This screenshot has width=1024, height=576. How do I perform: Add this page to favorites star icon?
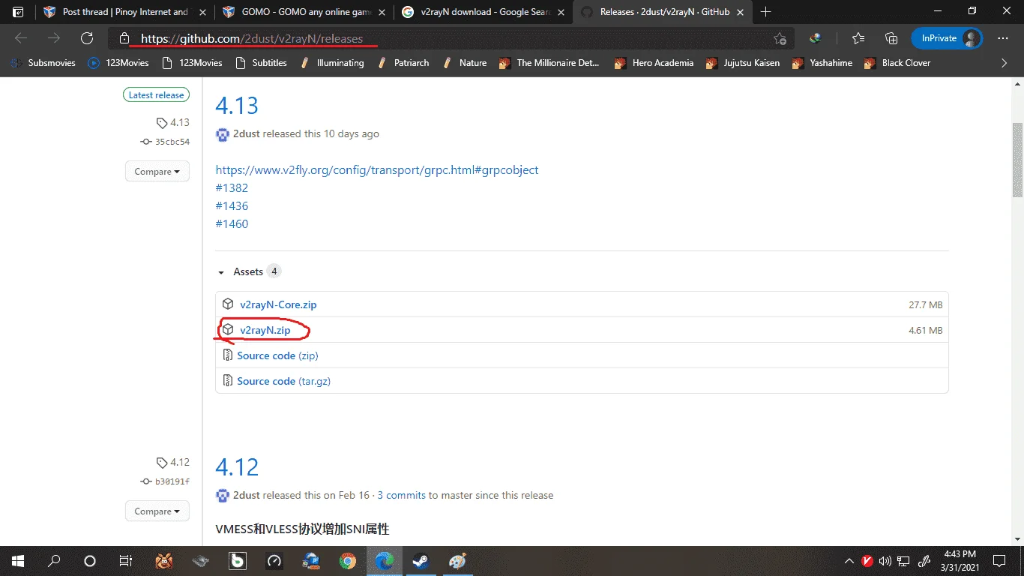point(780,38)
